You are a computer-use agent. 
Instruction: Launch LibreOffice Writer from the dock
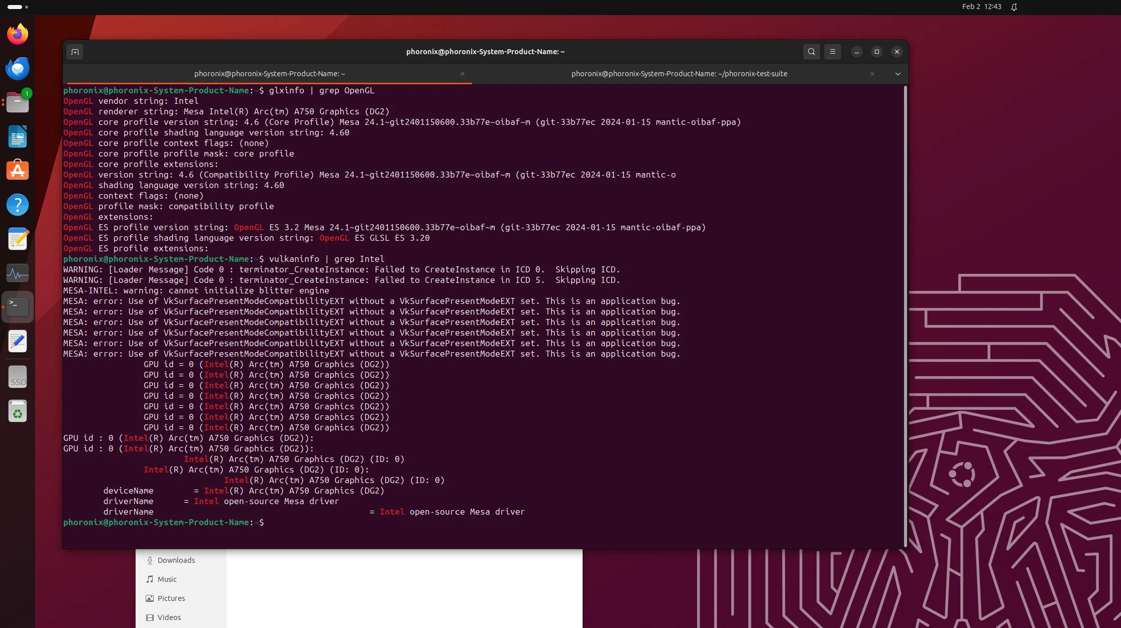[17, 136]
